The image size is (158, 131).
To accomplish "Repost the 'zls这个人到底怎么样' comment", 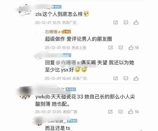I will (x=116, y=22).
